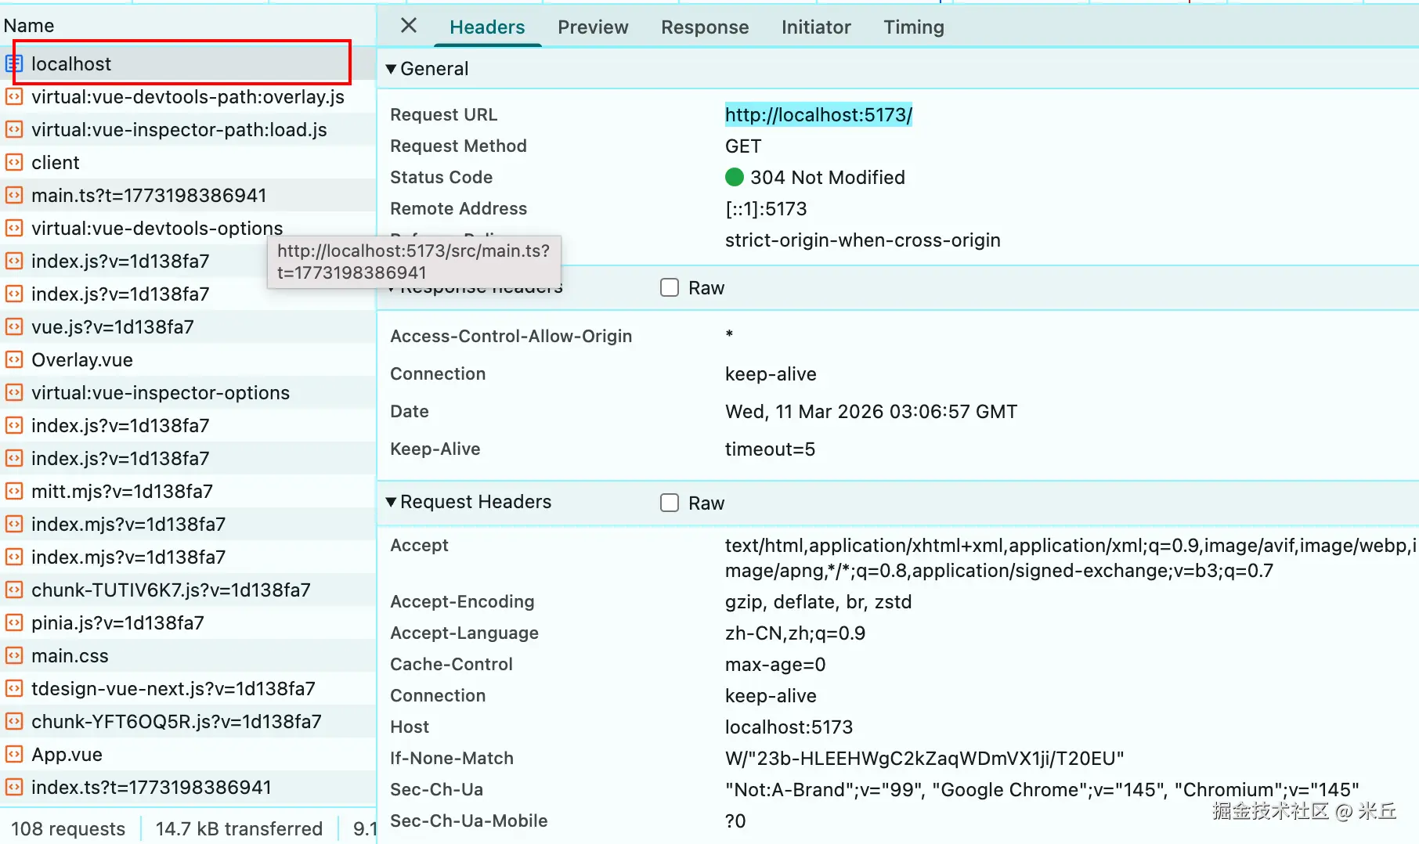Screen dimensions: 1419x844
Task: Click the Keep-Alive value "timeout=5"
Action: (x=771, y=449)
